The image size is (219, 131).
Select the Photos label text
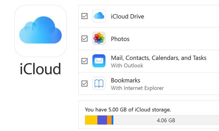click(x=120, y=39)
